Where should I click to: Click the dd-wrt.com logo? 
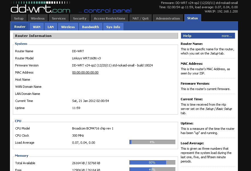(40, 7)
